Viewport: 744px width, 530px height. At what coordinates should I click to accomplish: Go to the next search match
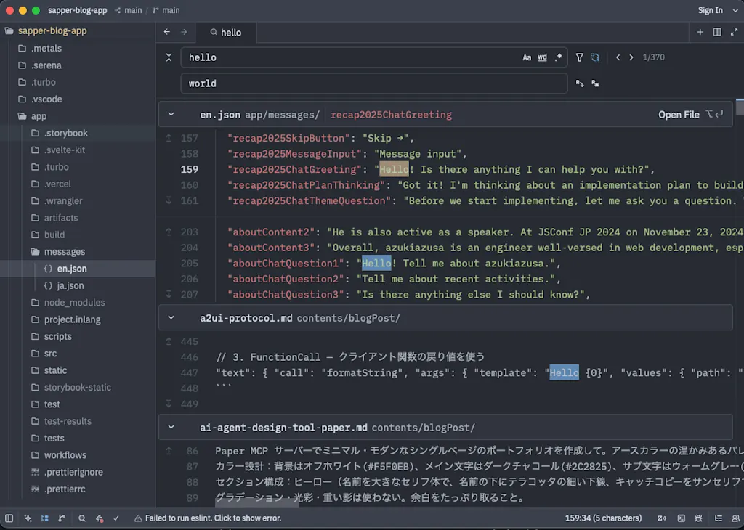tap(631, 57)
